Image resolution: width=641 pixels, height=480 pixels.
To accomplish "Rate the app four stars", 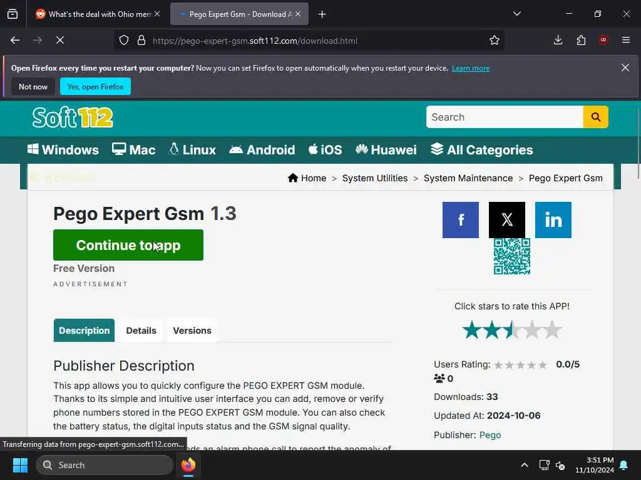I will click(532, 330).
